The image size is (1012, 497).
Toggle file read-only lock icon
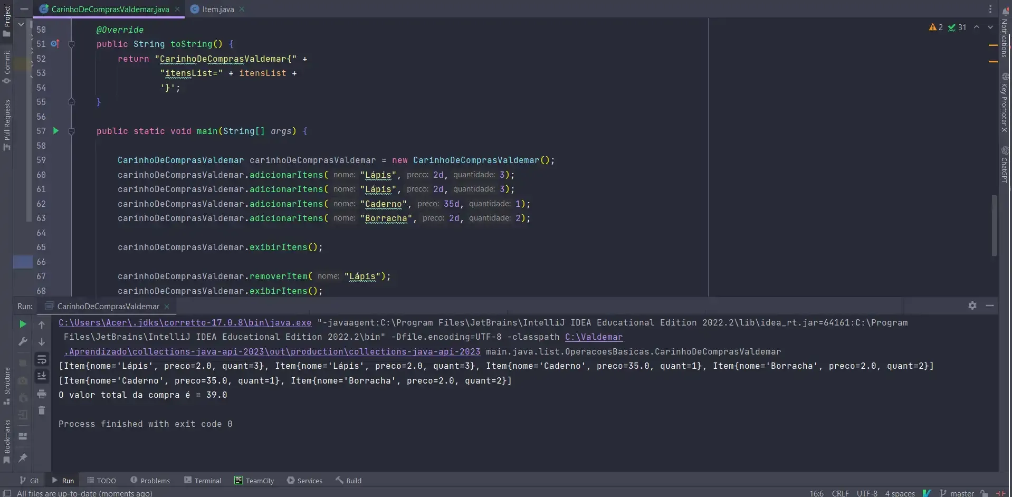point(984,493)
